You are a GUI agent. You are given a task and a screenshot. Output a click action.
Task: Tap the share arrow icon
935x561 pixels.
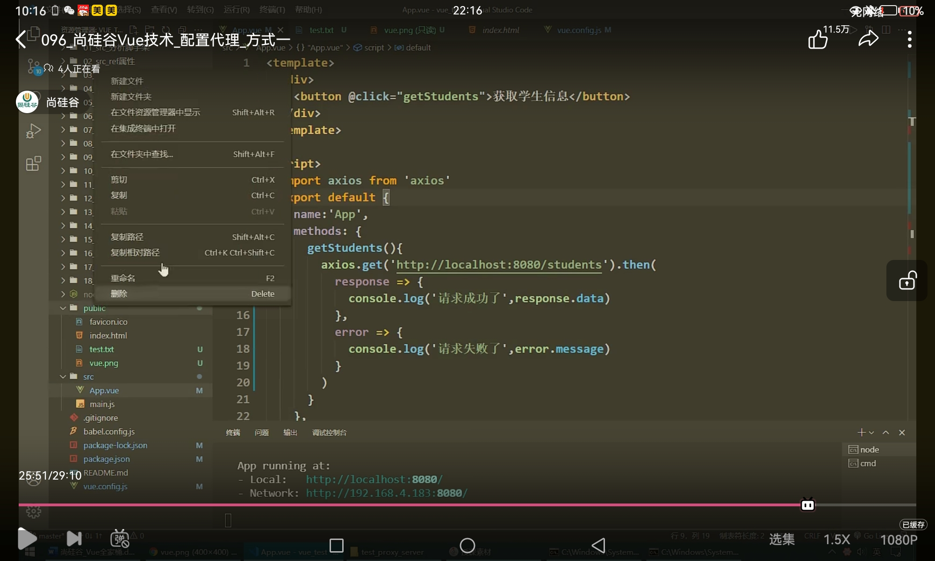click(868, 39)
